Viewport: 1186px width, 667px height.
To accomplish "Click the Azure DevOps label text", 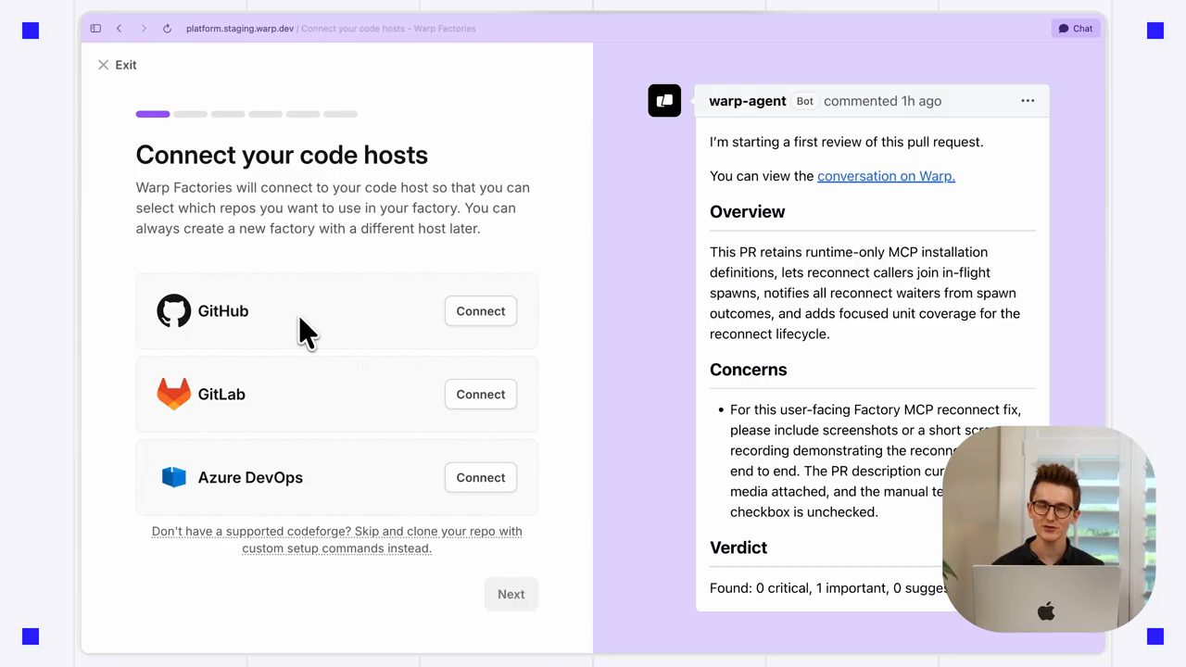I will click(250, 478).
